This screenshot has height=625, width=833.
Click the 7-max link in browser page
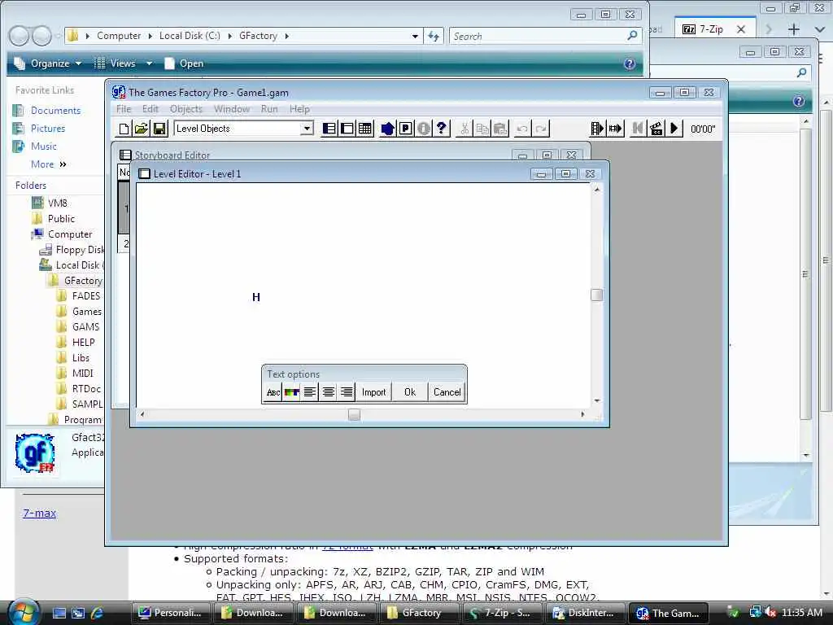click(39, 513)
